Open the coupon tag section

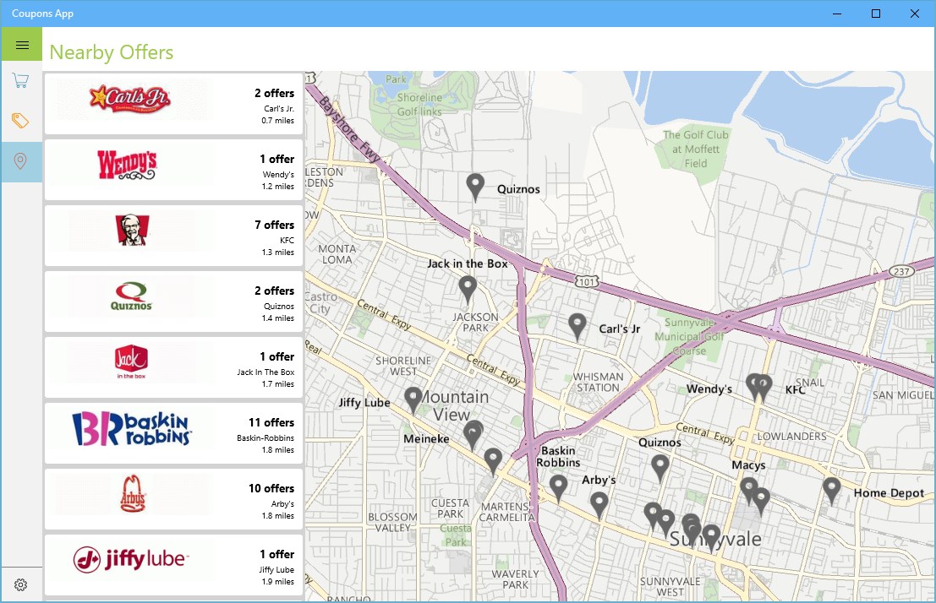pos(21,121)
